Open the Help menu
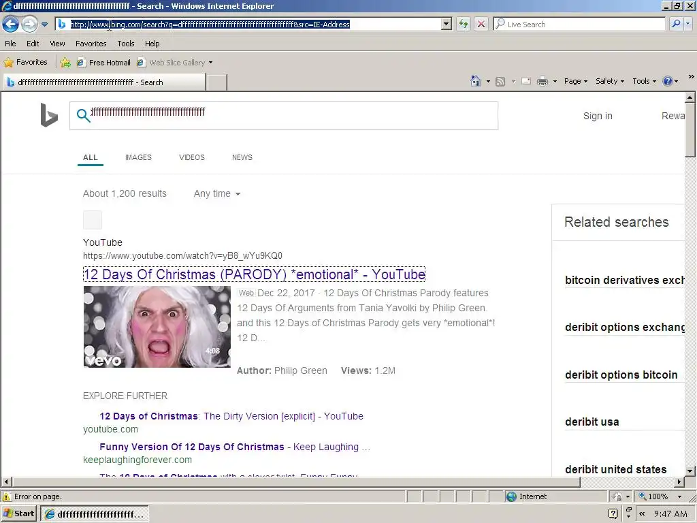Viewport: 697px width, 523px height. pyautogui.click(x=152, y=44)
